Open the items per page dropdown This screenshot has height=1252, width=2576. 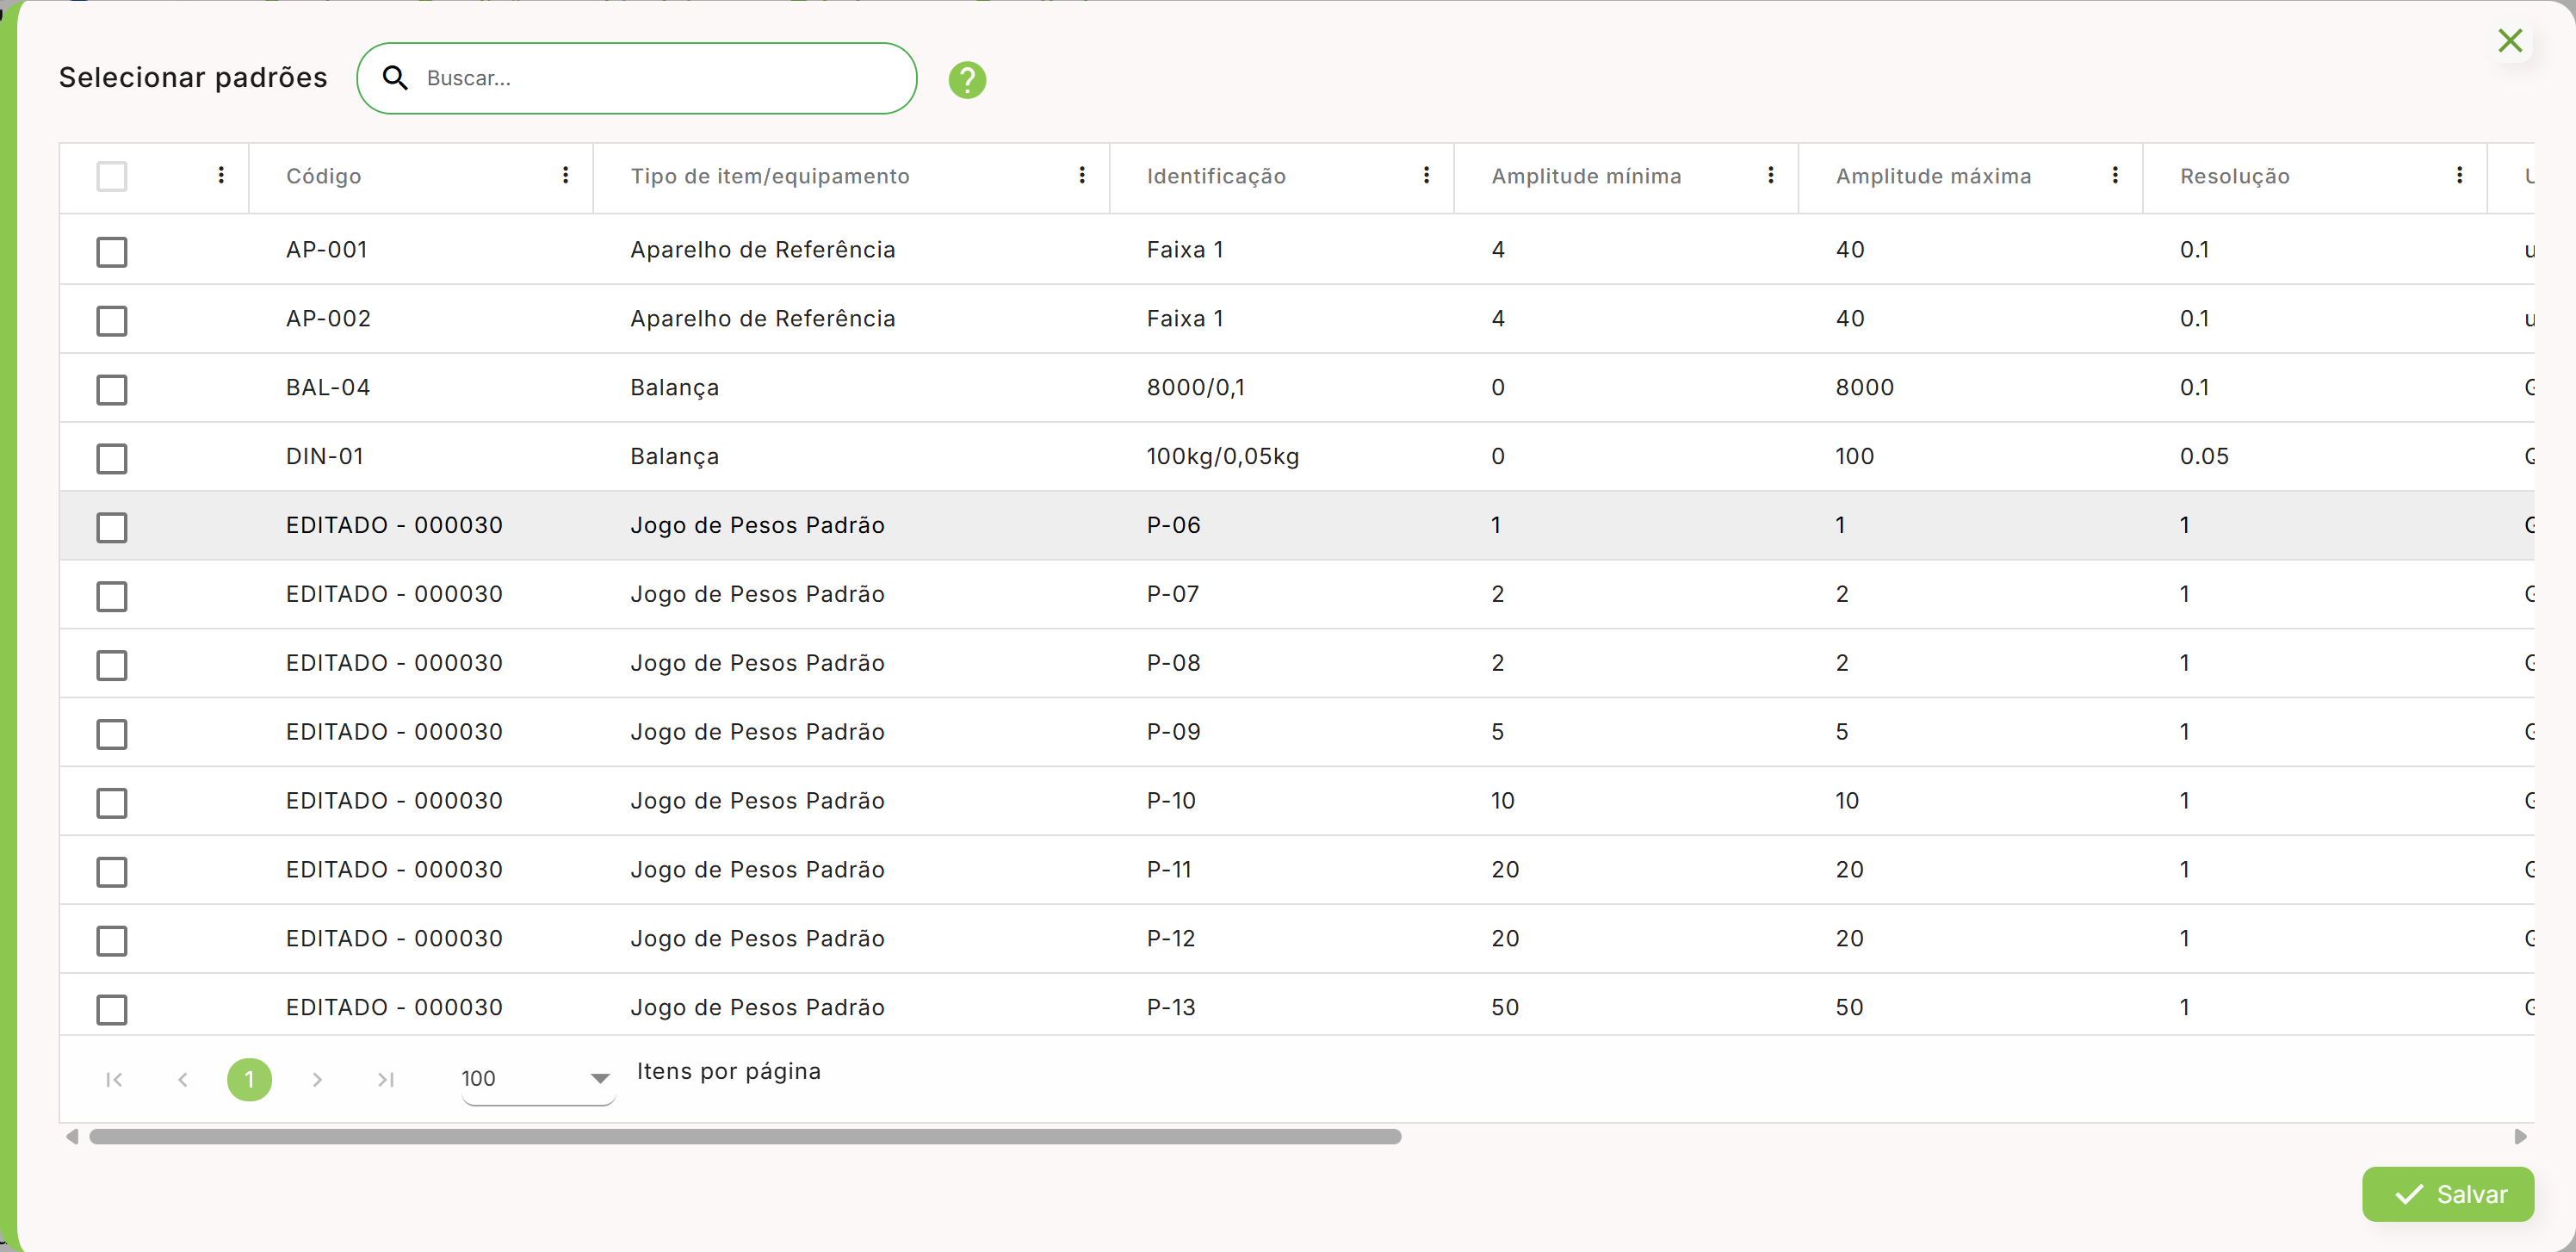pyautogui.click(x=538, y=1079)
